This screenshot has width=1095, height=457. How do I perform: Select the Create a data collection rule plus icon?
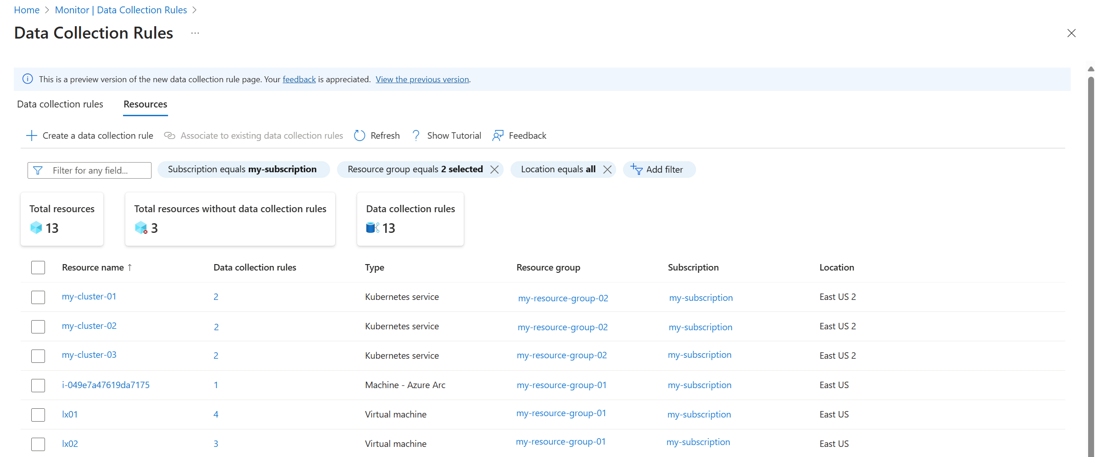coord(31,135)
